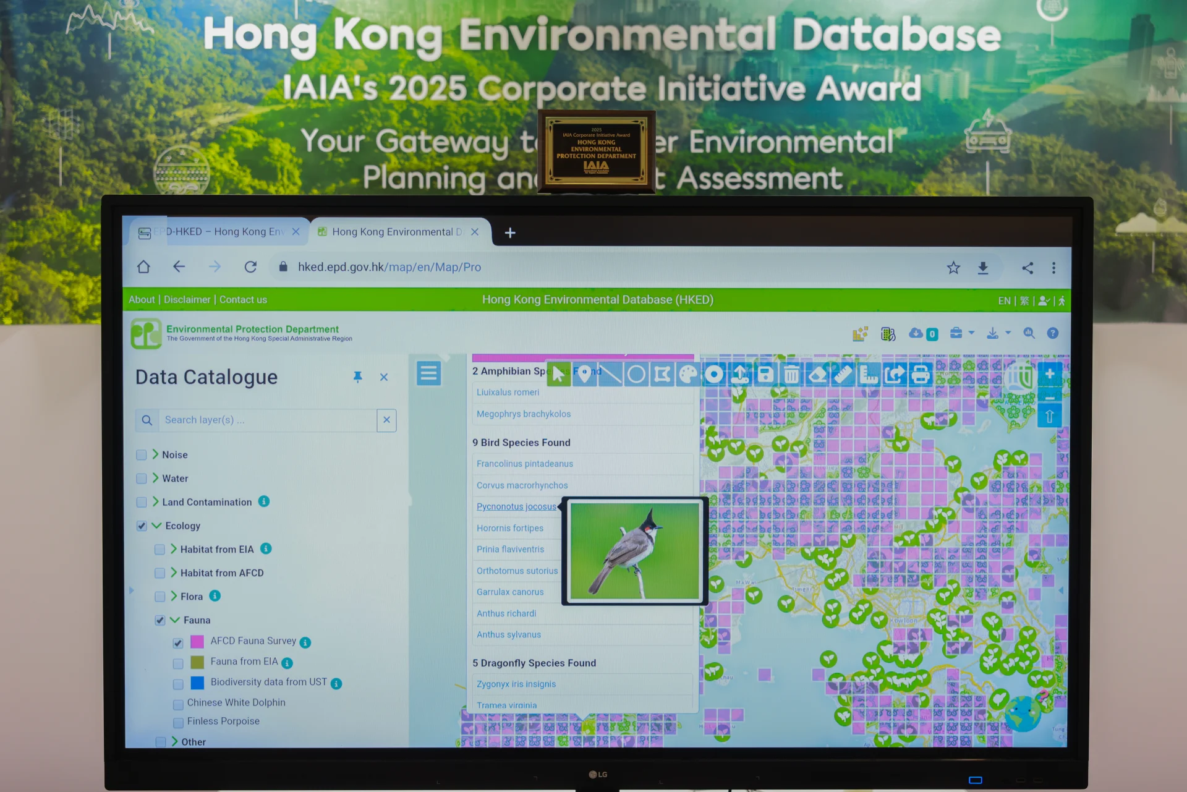
Task: Open the color palette tool
Action: click(x=688, y=374)
